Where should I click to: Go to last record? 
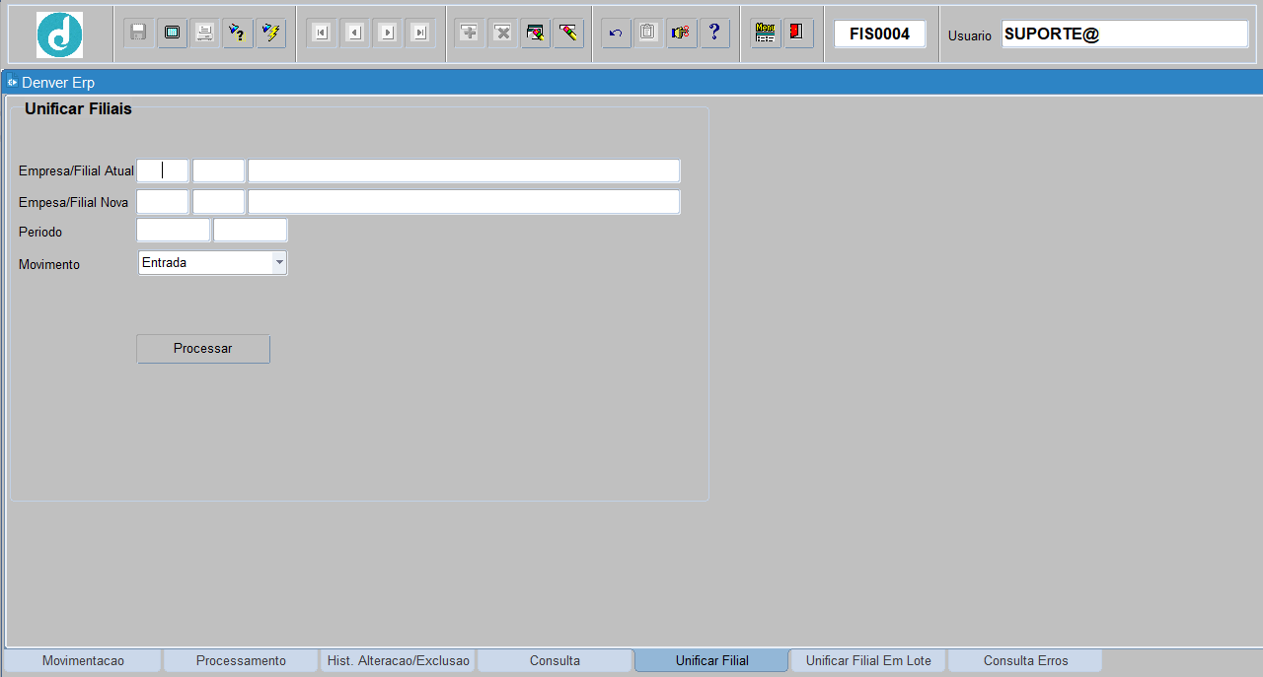click(420, 33)
